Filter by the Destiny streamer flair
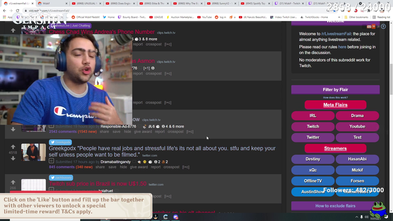Image resolution: width=393 pixels, height=221 pixels. pos(313,159)
